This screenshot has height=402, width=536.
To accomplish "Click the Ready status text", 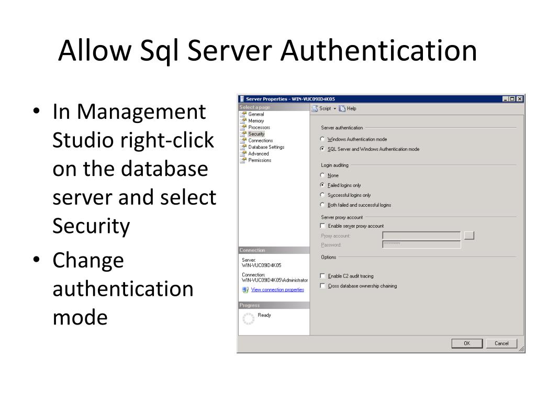I will pos(264,315).
